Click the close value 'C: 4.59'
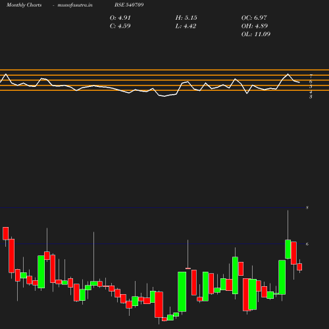 120,26
